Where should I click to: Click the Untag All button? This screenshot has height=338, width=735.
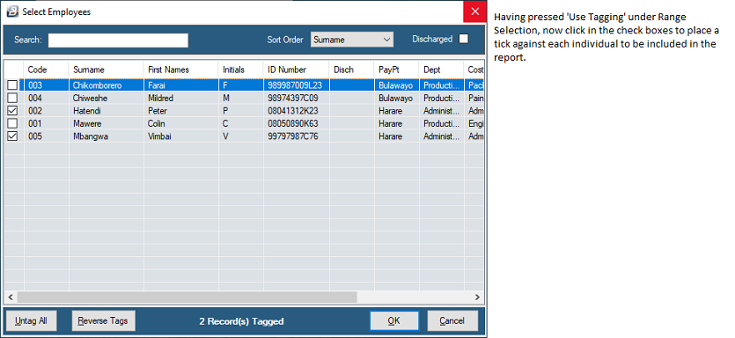pos(31,320)
